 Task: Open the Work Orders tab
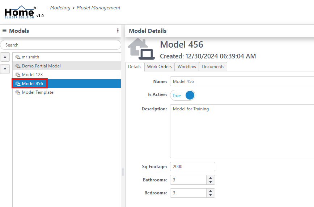[160, 67]
